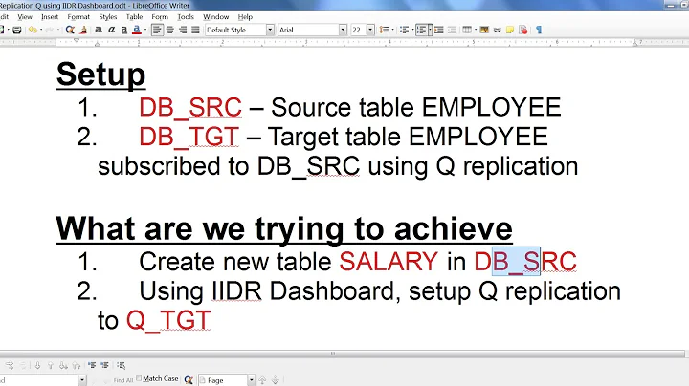Image resolution: width=689 pixels, height=386 pixels.
Task: Click the red word SALARY
Action: point(389,262)
